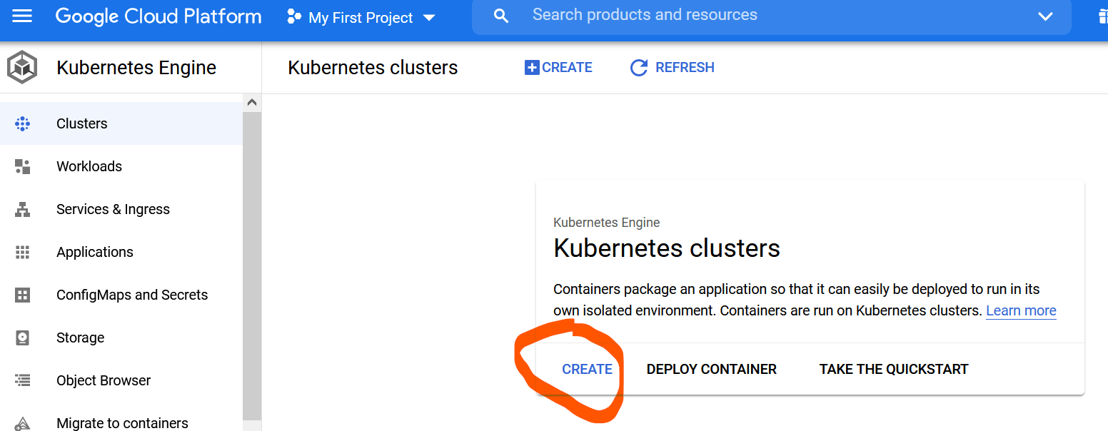Click the Kubernetes clusters page heading
Viewport: 1108px width, 431px height.
[x=373, y=68]
